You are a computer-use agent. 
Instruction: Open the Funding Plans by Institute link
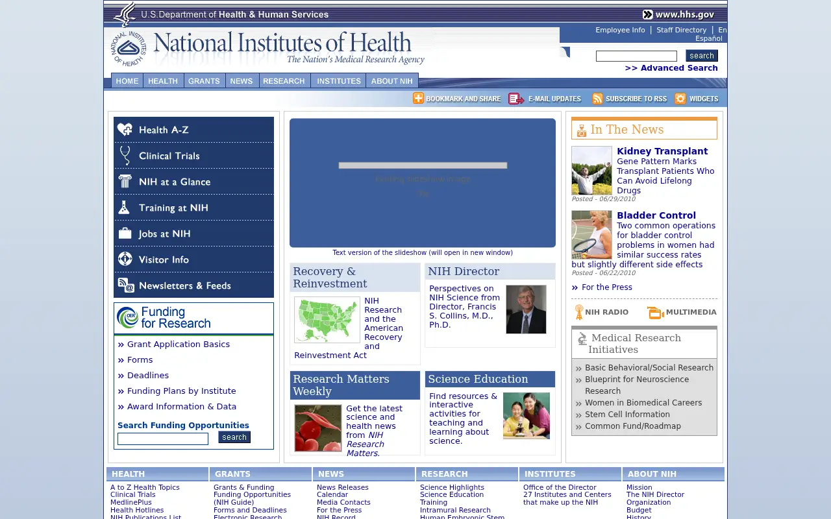[x=182, y=391]
